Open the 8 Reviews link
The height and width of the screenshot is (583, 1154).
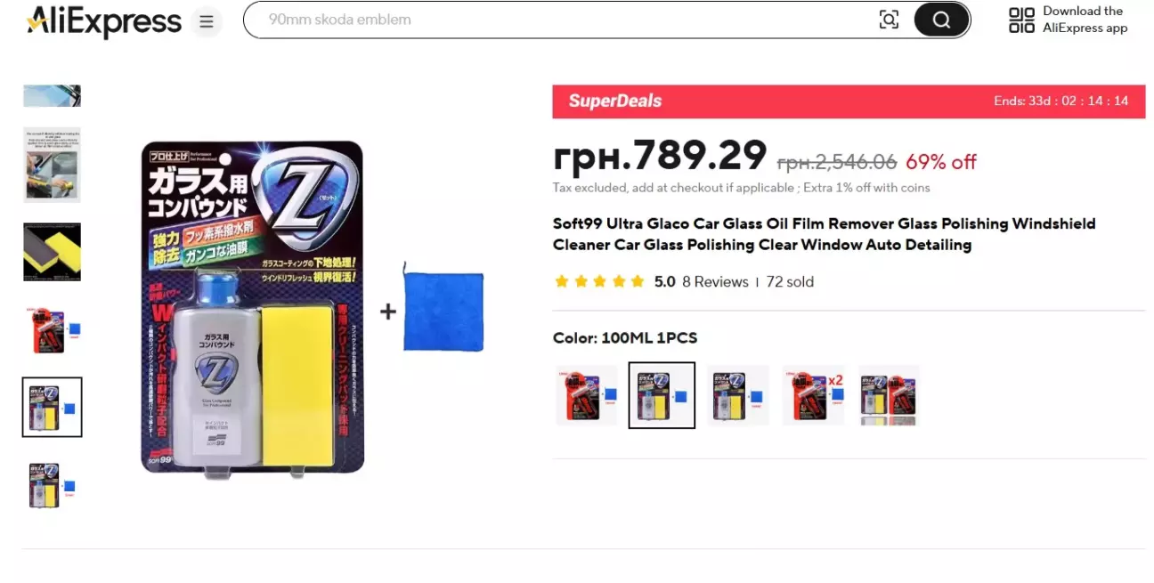[x=715, y=281]
